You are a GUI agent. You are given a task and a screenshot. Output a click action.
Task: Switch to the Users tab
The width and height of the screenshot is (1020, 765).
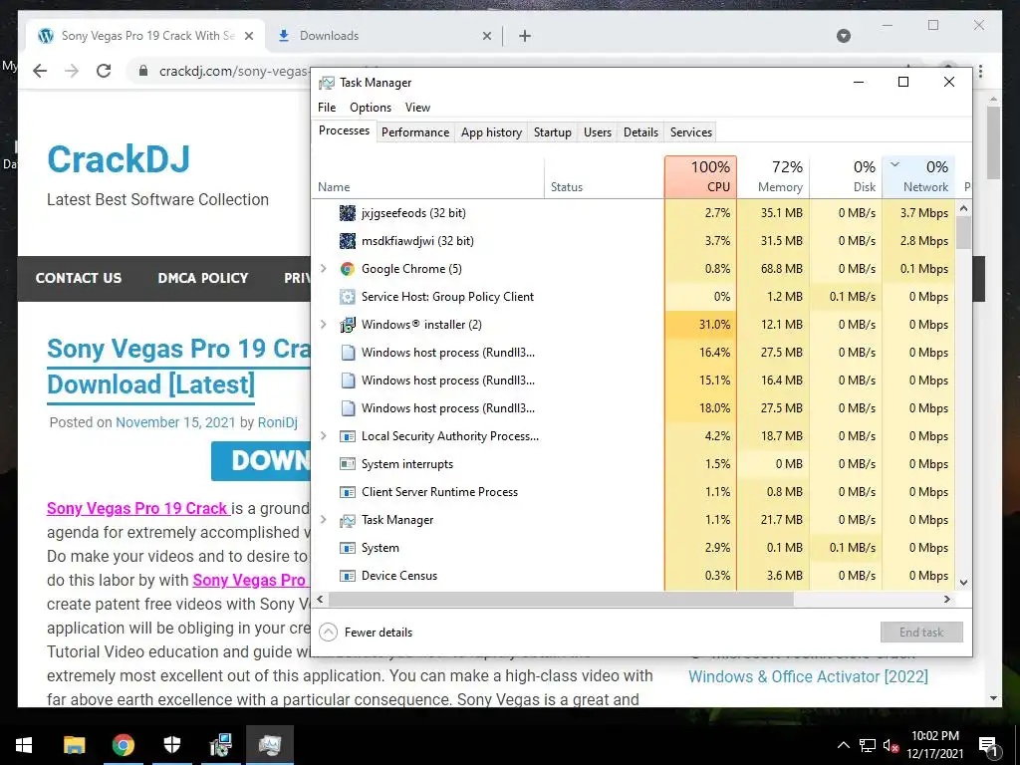coord(598,132)
